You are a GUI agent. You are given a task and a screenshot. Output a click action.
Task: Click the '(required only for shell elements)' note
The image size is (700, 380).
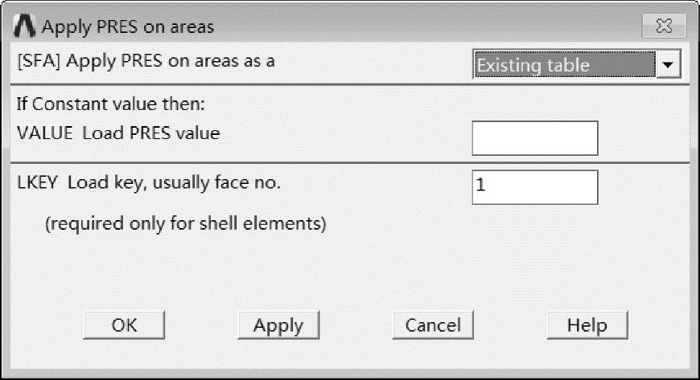click(186, 223)
